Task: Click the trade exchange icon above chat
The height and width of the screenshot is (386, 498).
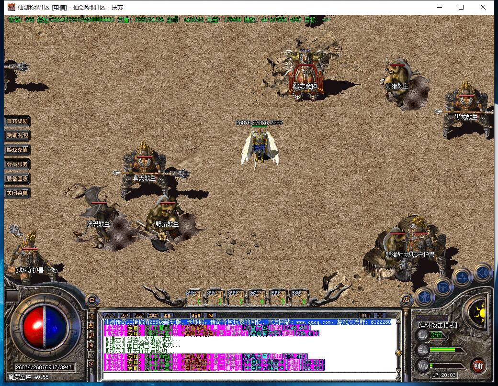Action: tap(124, 315)
